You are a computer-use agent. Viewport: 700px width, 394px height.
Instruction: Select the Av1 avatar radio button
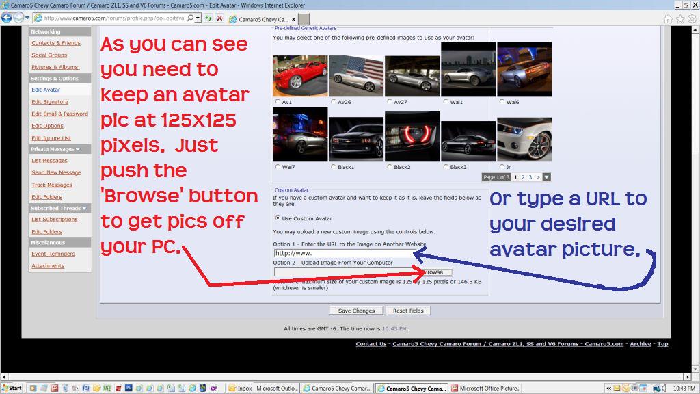point(277,102)
